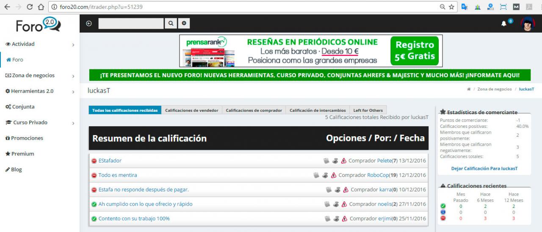Click the home icon in breadcrumb

click(469, 89)
